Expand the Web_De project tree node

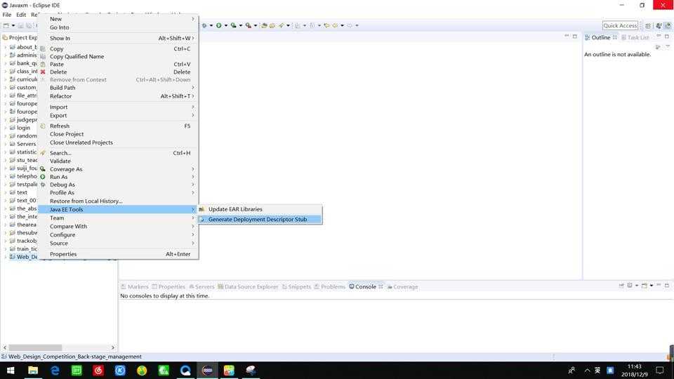pos(5,257)
